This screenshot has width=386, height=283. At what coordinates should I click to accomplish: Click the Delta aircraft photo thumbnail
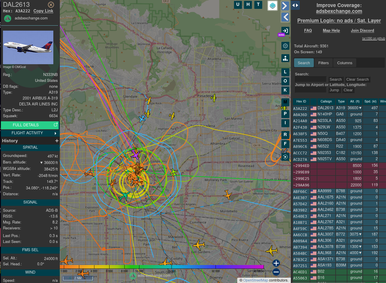(28, 47)
